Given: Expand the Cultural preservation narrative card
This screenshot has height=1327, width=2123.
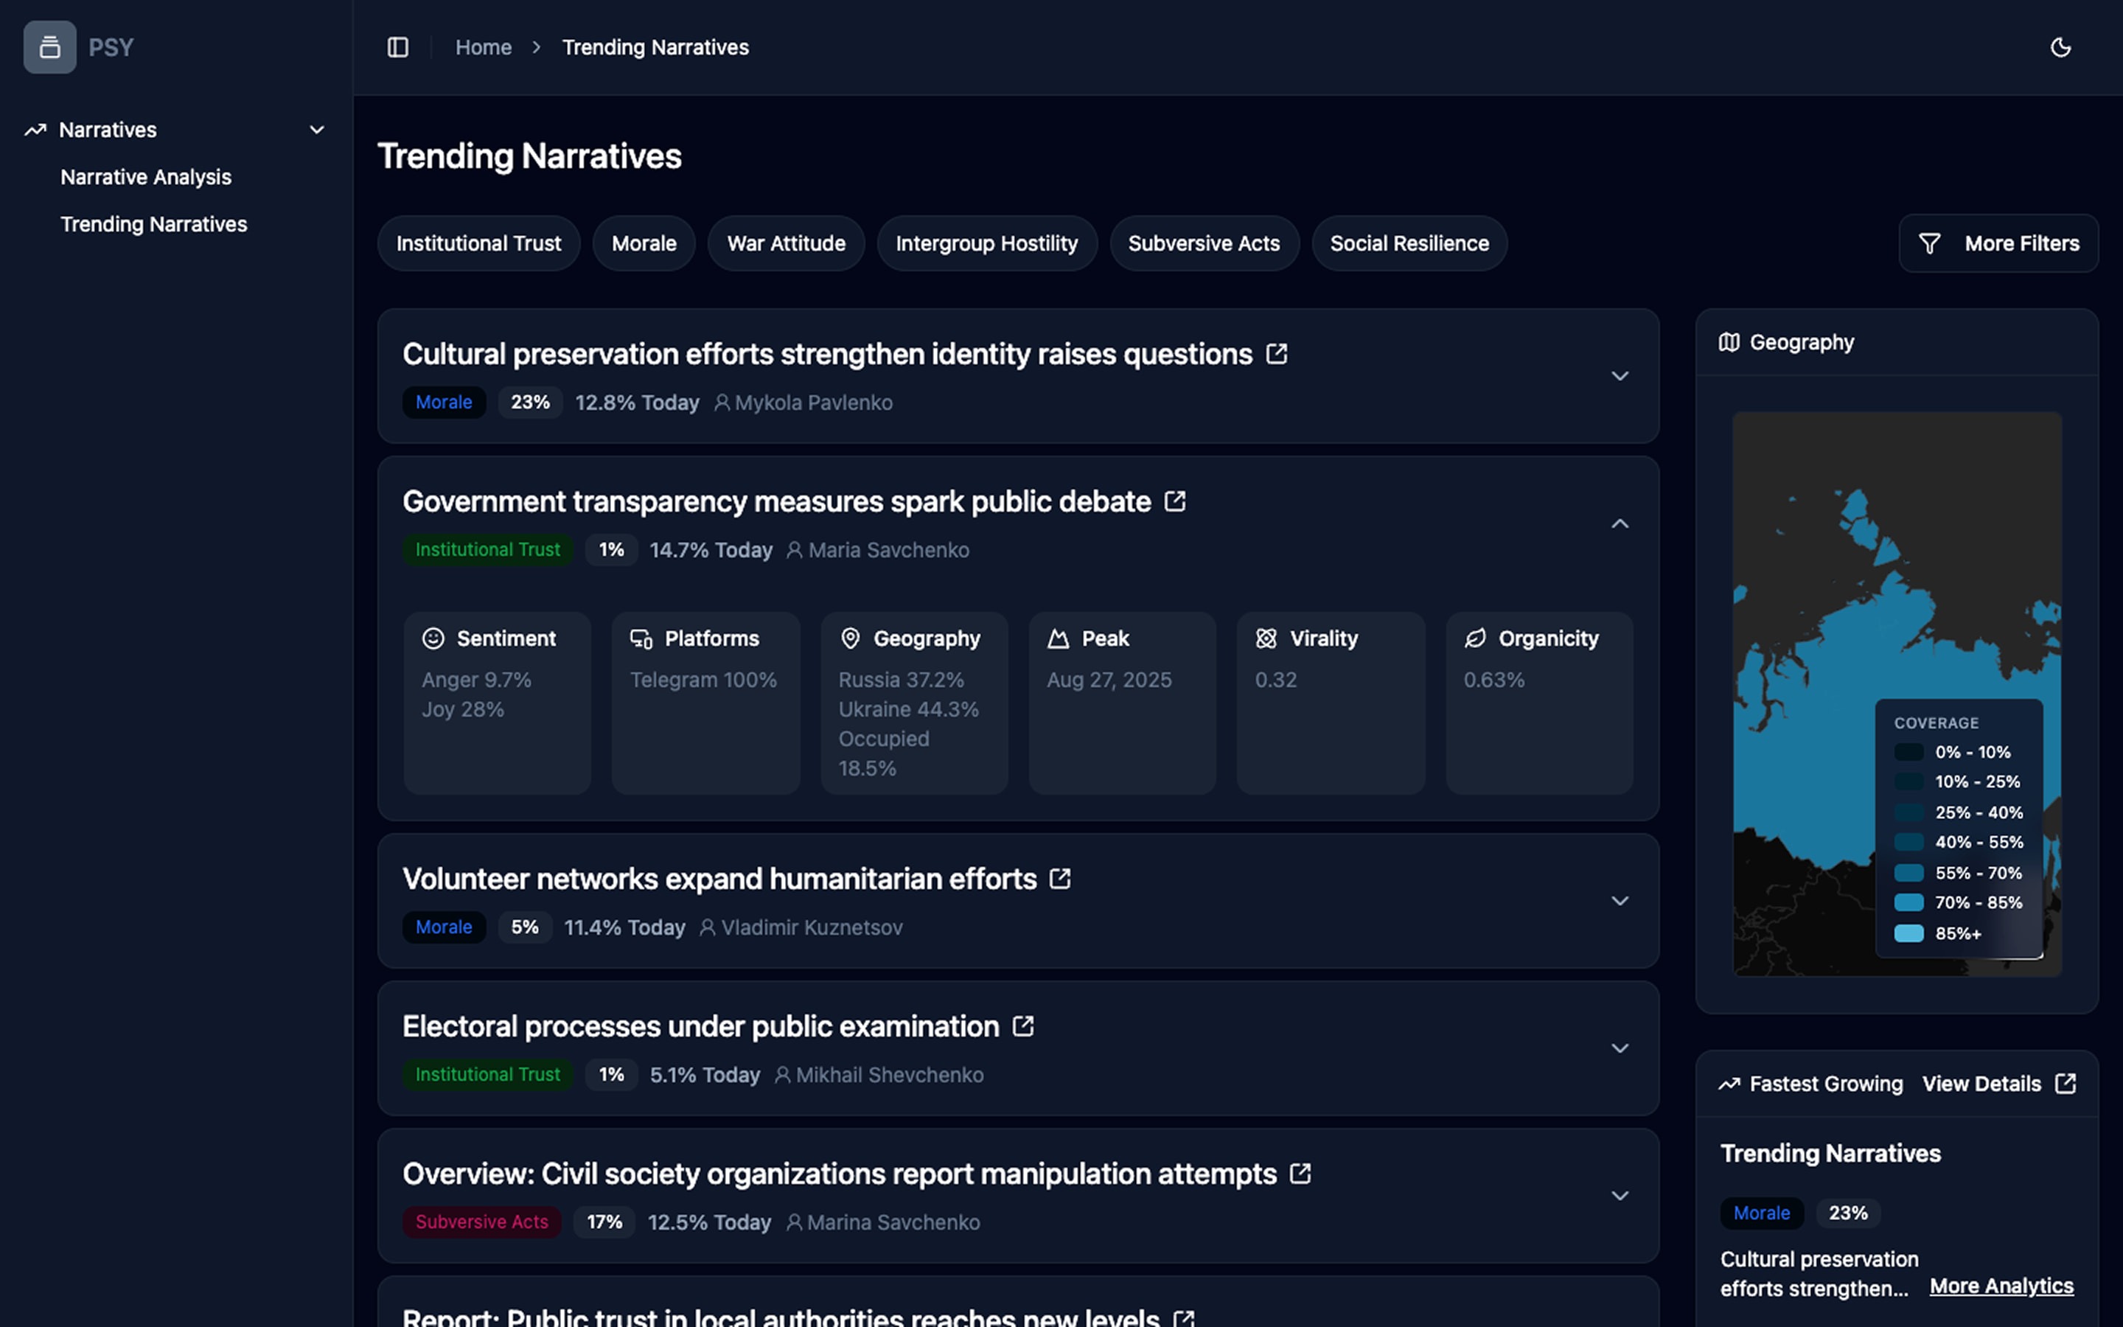Looking at the screenshot, I should click(x=1620, y=376).
